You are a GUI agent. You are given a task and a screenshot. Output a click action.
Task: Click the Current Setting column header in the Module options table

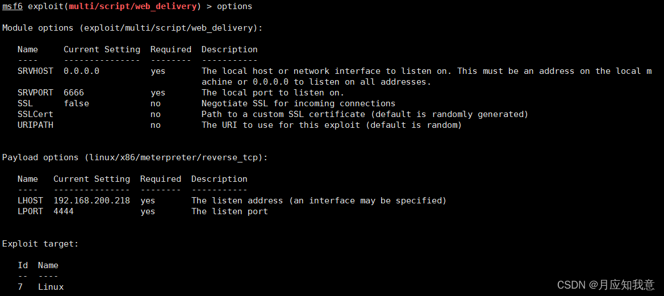[x=102, y=49]
